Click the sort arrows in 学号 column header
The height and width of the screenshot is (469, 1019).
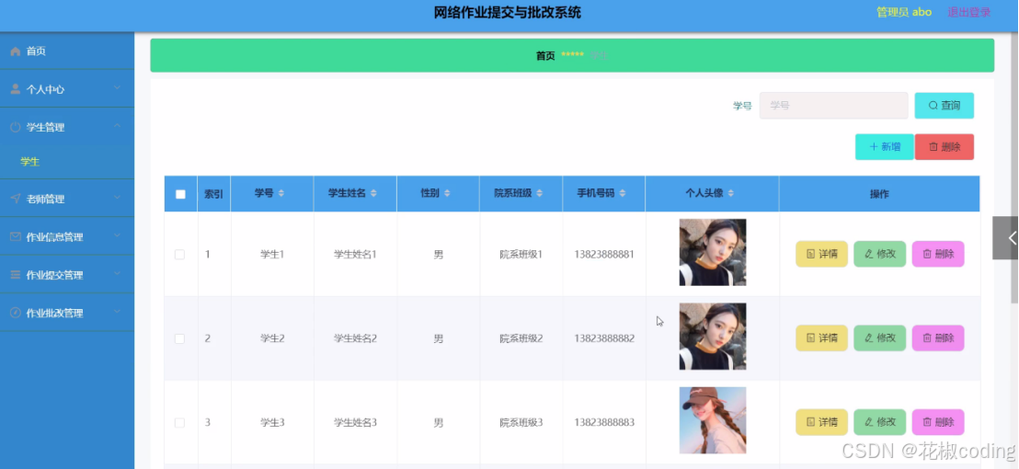click(x=281, y=193)
